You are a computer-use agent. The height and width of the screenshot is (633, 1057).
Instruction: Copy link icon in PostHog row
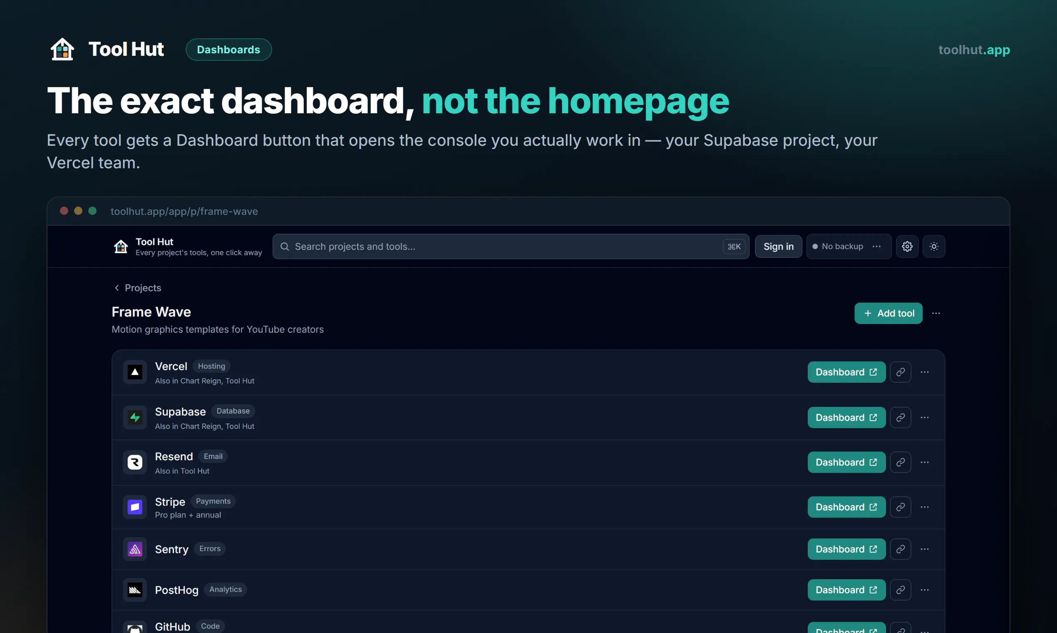click(x=901, y=590)
